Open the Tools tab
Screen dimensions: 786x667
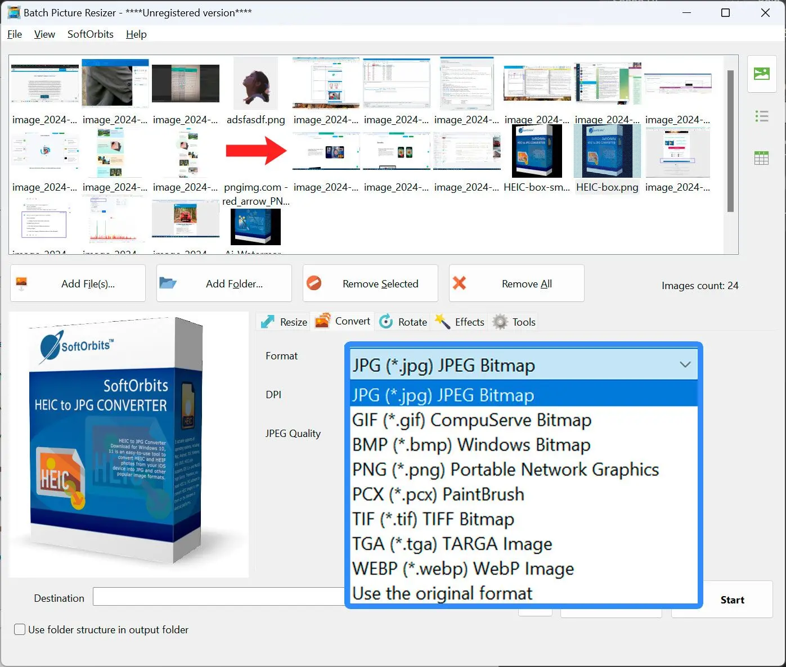point(514,322)
